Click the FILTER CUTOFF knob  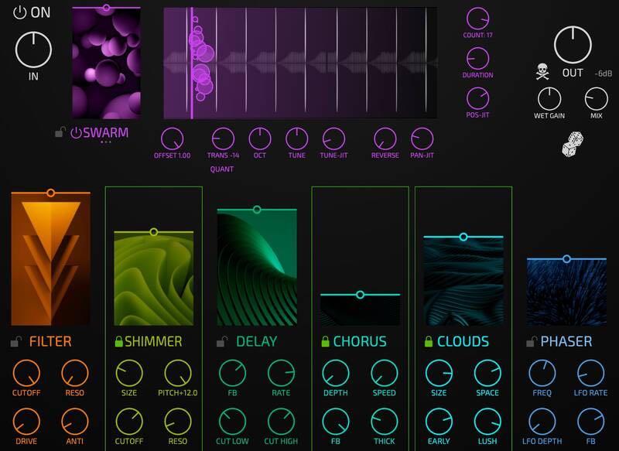click(x=27, y=374)
